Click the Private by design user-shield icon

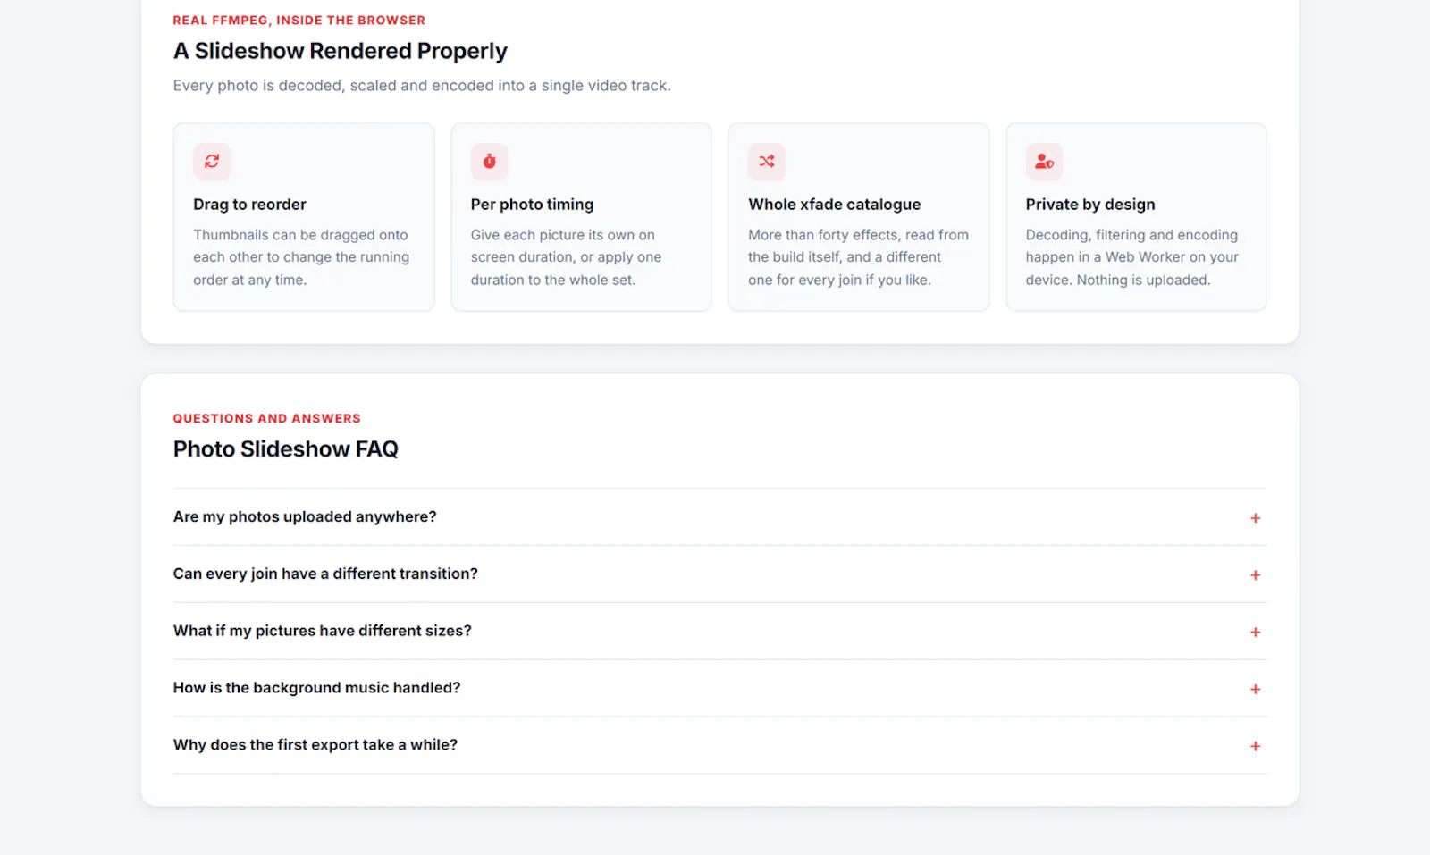click(x=1044, y=162)
